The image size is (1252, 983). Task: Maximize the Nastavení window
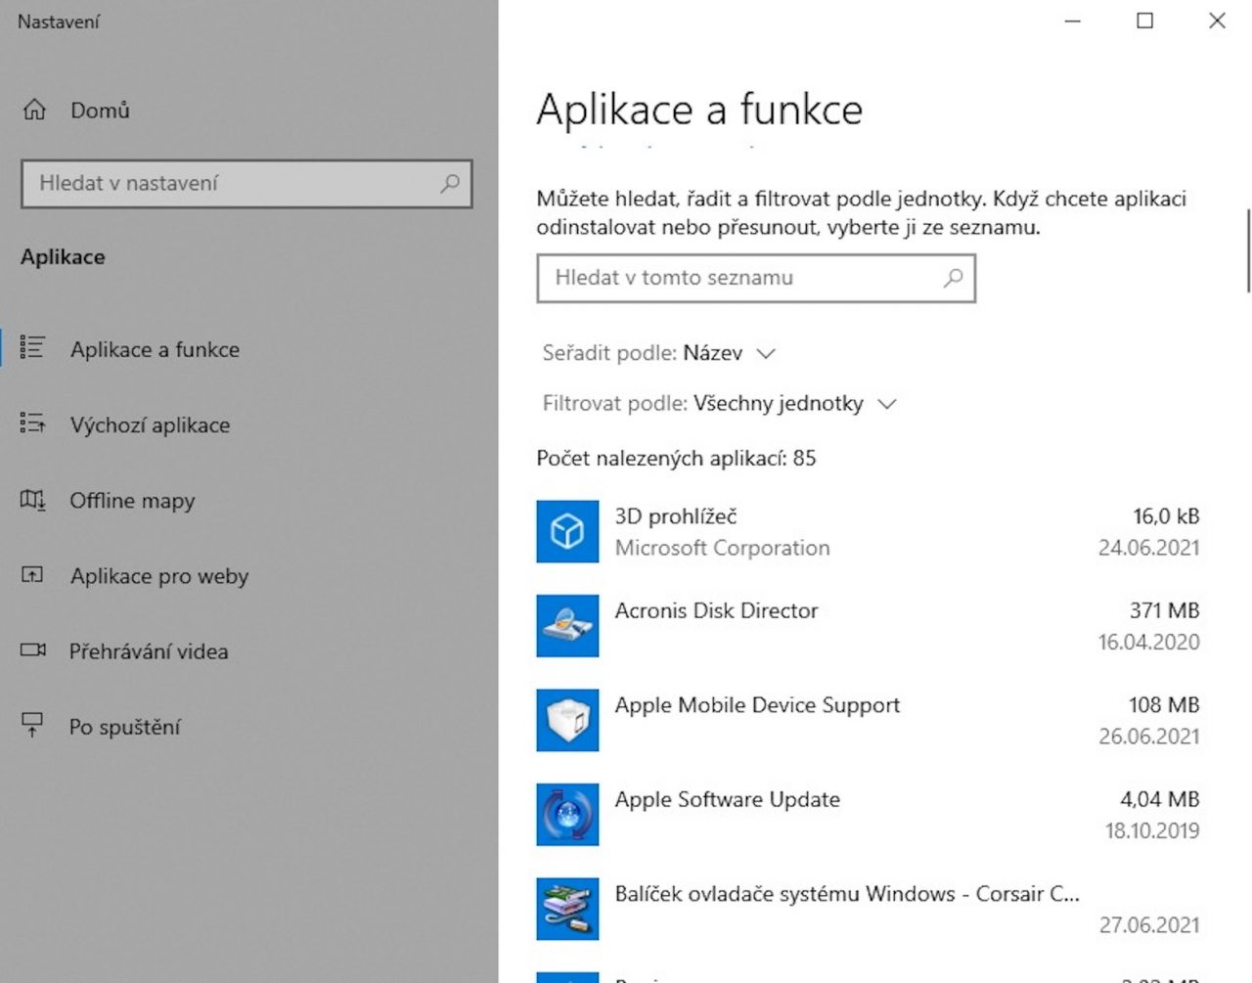tap(1144, 21)
